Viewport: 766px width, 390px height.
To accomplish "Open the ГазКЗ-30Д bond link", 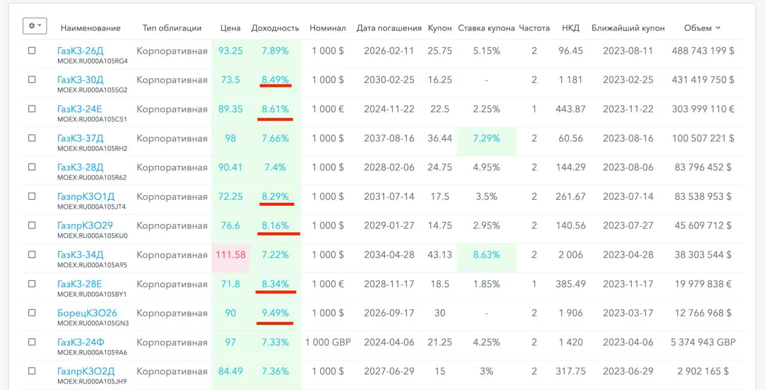I will (81, 80).
